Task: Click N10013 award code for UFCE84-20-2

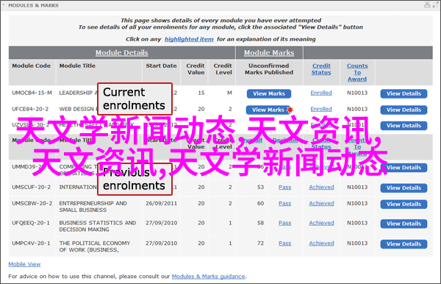Action: (357, 109)
